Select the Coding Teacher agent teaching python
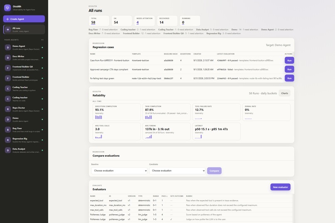335x223 pixels. 24,88
